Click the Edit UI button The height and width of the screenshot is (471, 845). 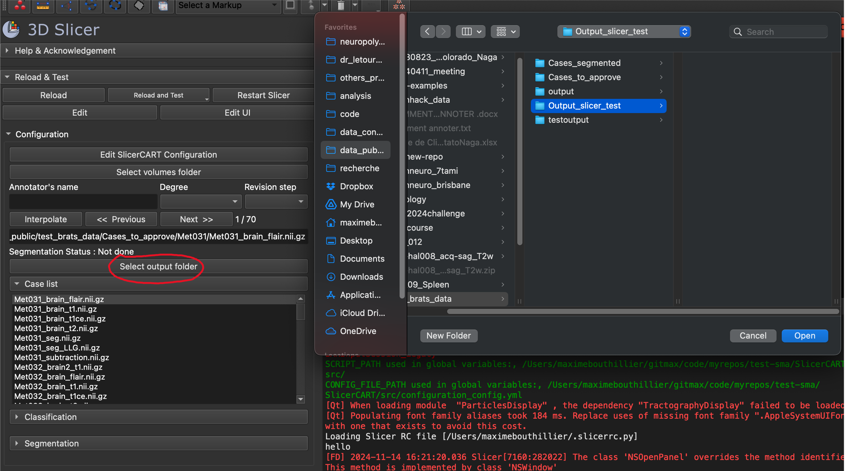pos(237,112)
